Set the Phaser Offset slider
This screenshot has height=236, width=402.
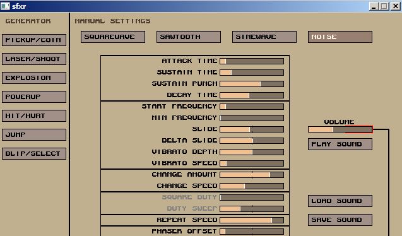(252, 232)
